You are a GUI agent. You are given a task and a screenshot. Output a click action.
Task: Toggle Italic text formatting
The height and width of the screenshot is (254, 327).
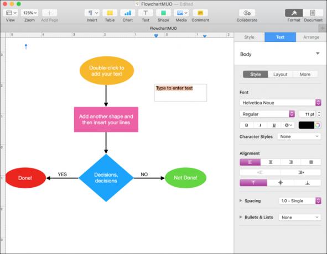click(x=260, y=125)
